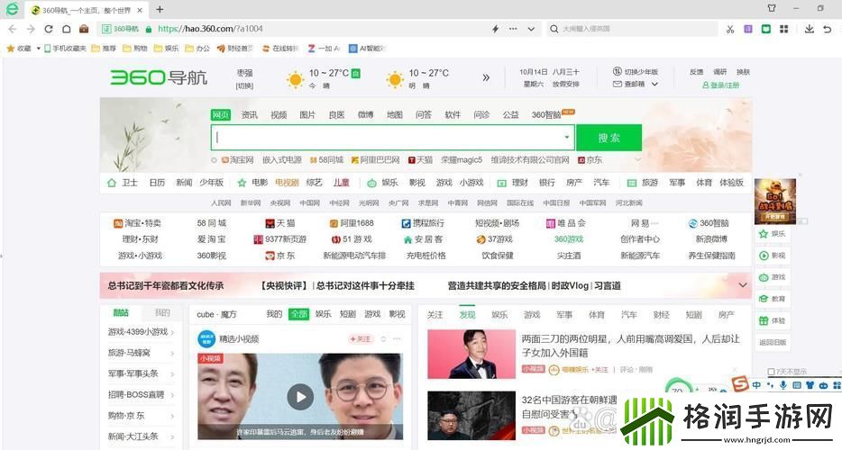Open downloads with the download arrow icon

809,29
